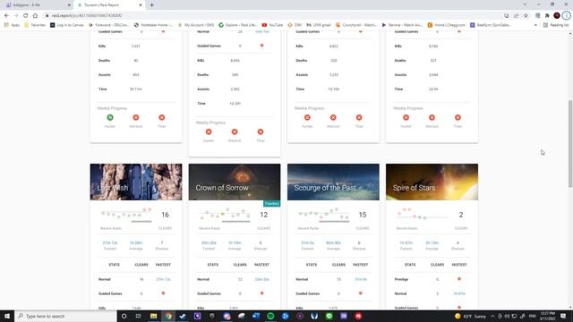The image size is (573, 322).
Task: Reload the raid.report page
Action: [x=26, y=16]
